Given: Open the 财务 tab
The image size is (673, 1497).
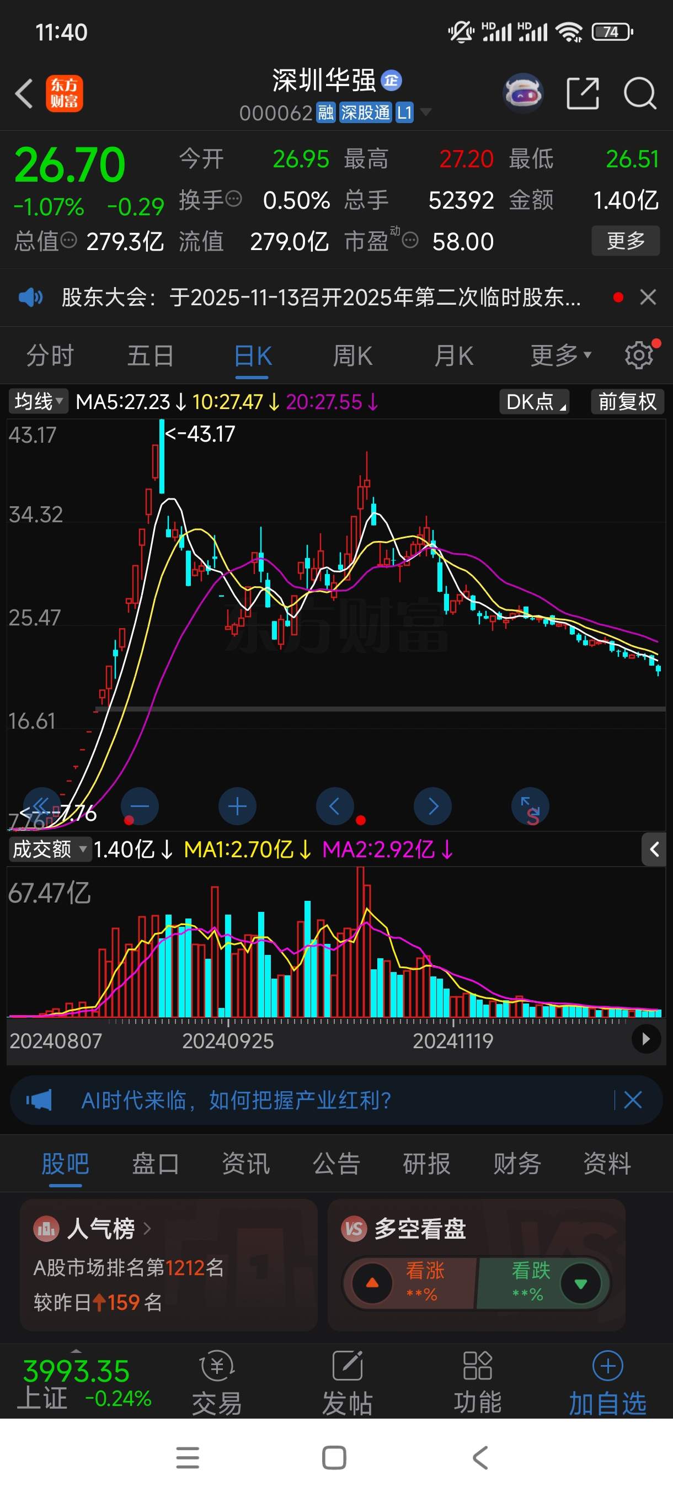Looking at the screenshot, I should pos(517,1164).
